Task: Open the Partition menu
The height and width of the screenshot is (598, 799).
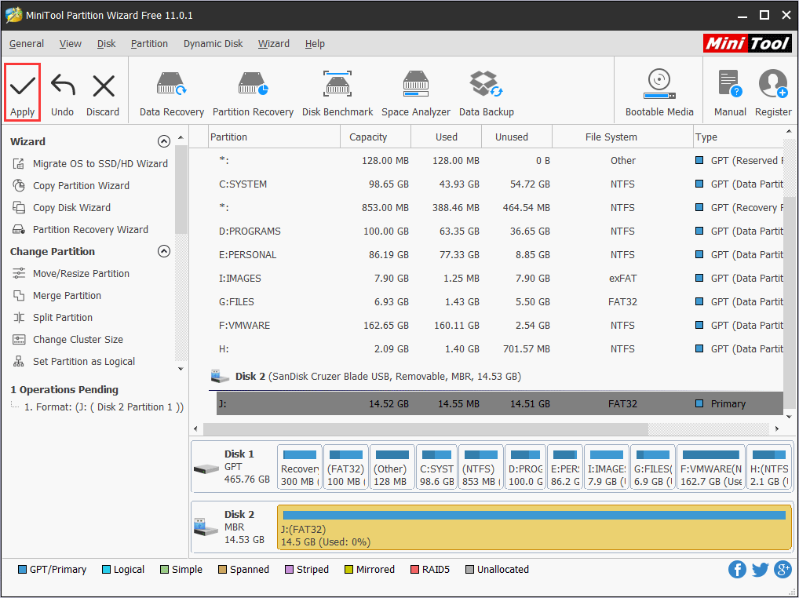Action: click(149, 44)
